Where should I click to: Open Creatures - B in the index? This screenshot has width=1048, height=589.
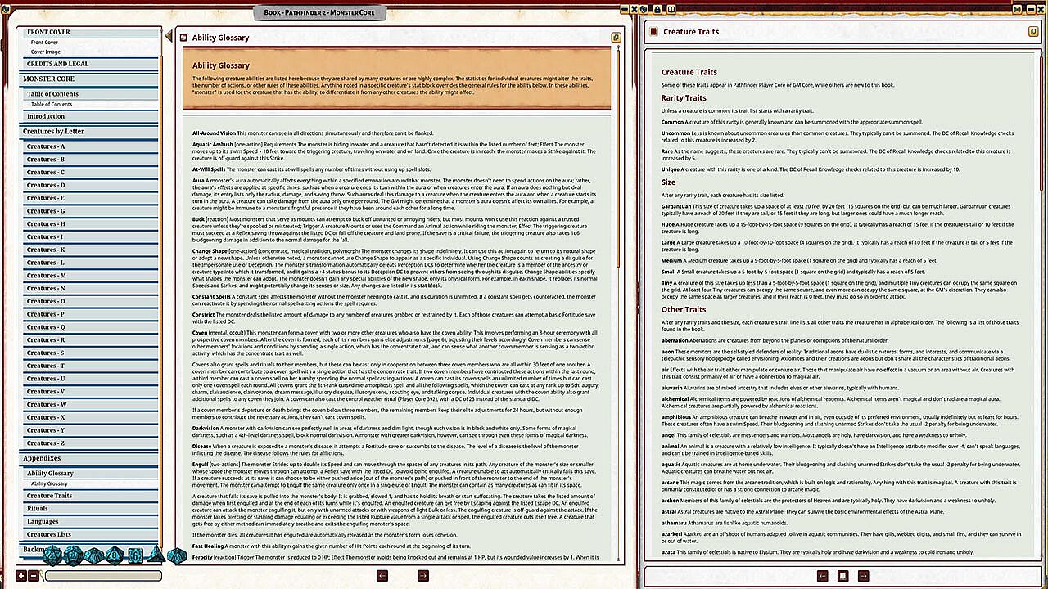89,160
